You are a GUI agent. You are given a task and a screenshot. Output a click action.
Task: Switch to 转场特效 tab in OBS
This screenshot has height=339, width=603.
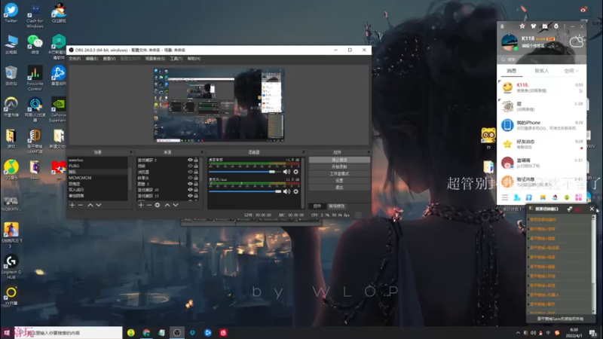pos(336,206)
